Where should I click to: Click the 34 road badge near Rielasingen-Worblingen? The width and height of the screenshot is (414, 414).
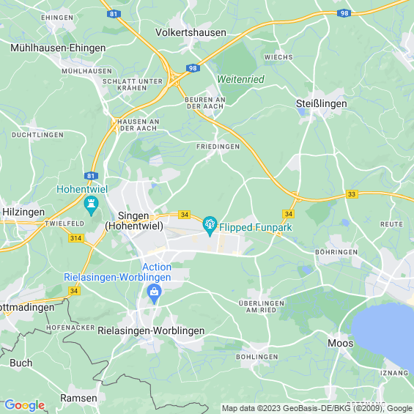pos(74,291)
